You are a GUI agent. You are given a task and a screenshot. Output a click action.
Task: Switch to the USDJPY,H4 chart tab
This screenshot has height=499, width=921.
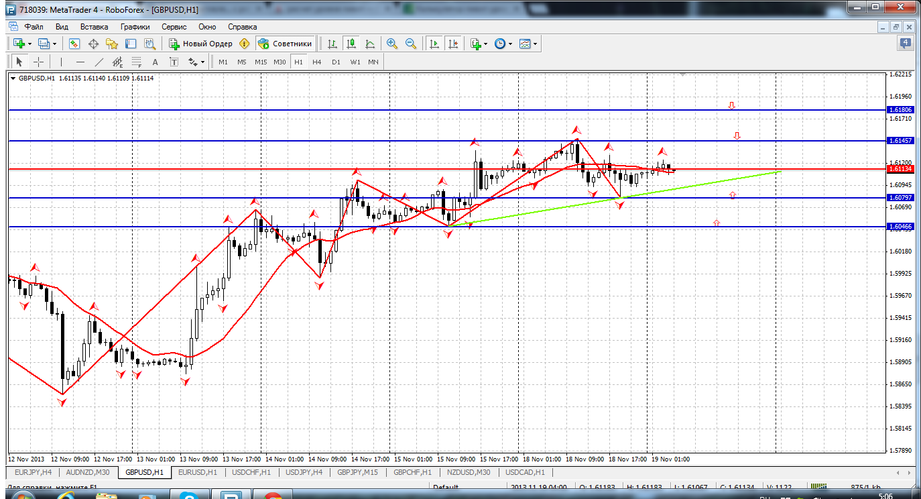[305, 472]
